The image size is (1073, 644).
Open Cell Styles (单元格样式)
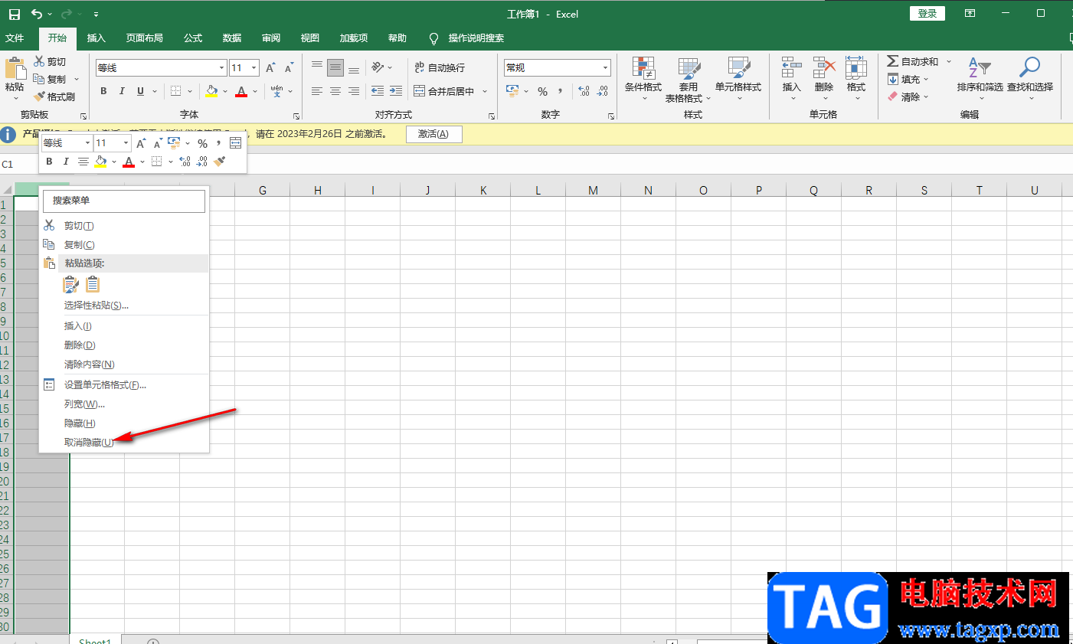click(738, 79)
